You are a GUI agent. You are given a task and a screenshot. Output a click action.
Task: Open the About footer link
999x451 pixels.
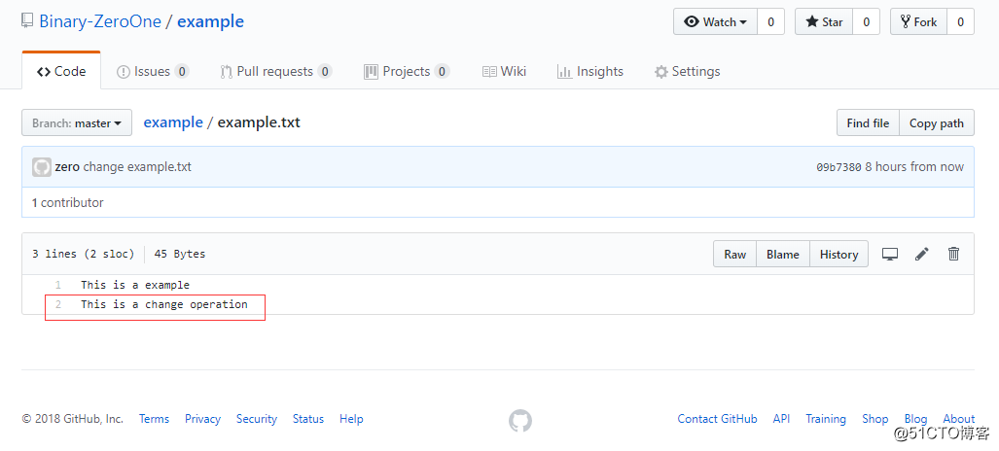pos(959,419)
